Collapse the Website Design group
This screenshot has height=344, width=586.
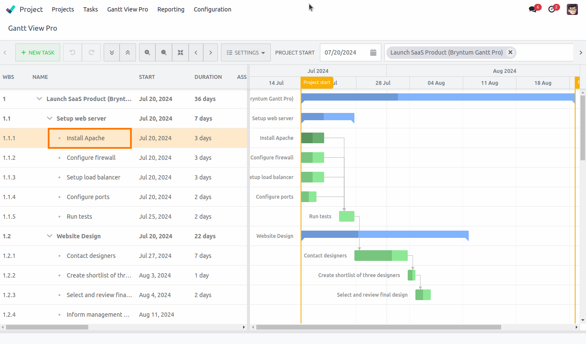[x=49, y=236]
